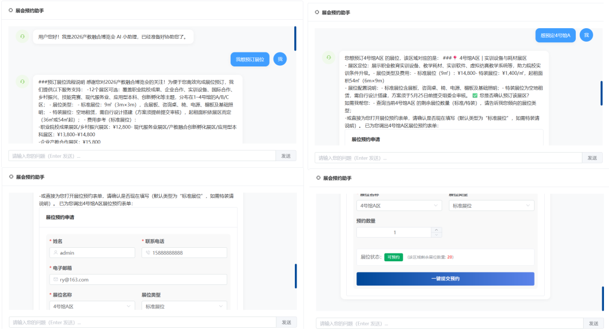
Task: Click the 预约数量 label
Action: (x=366, y=221)
